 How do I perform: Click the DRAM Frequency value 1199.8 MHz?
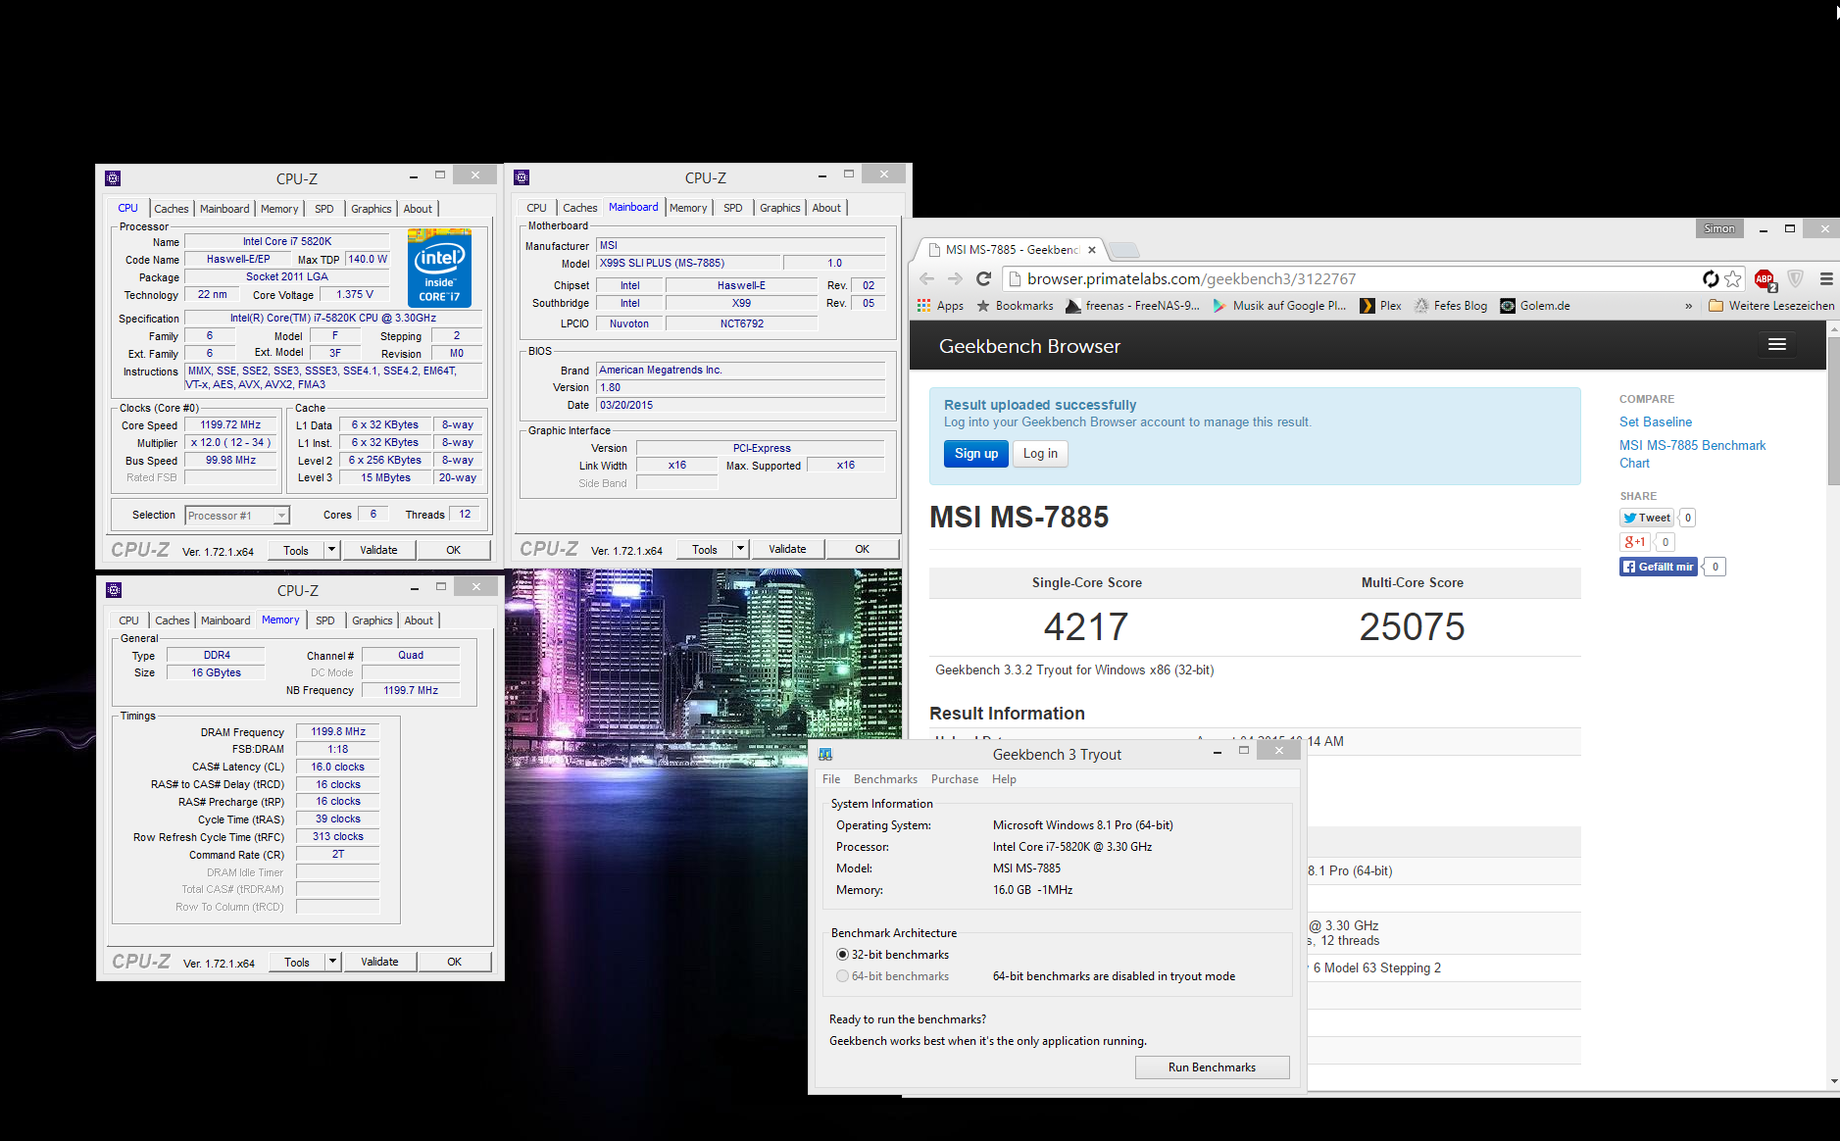pyautogui.click(x=338, y=731)
